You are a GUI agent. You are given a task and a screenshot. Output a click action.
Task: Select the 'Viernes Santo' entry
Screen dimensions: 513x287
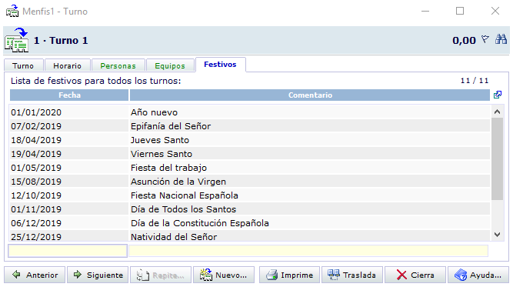click(x=162, y=154)
